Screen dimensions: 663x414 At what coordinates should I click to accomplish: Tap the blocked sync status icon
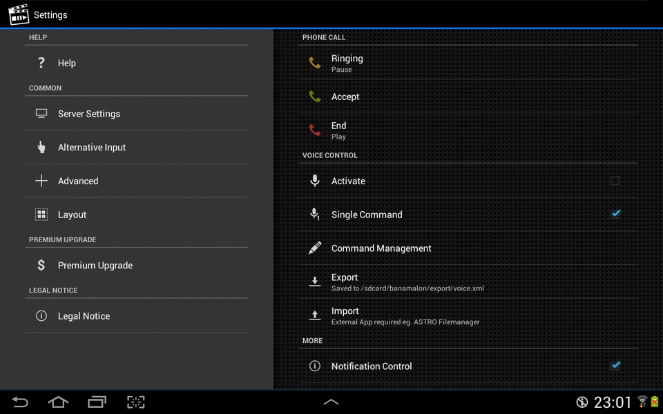tap(582, 402)
